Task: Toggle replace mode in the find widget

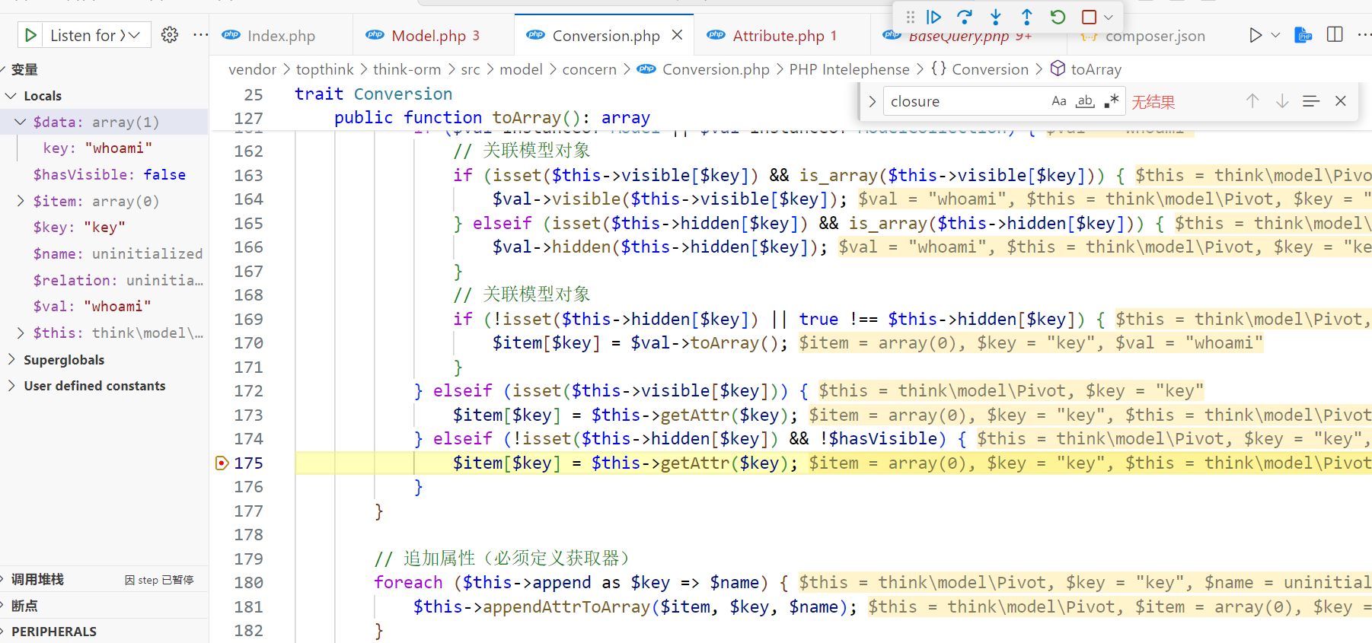Action: pyautogui.click(x=873, y=101)
